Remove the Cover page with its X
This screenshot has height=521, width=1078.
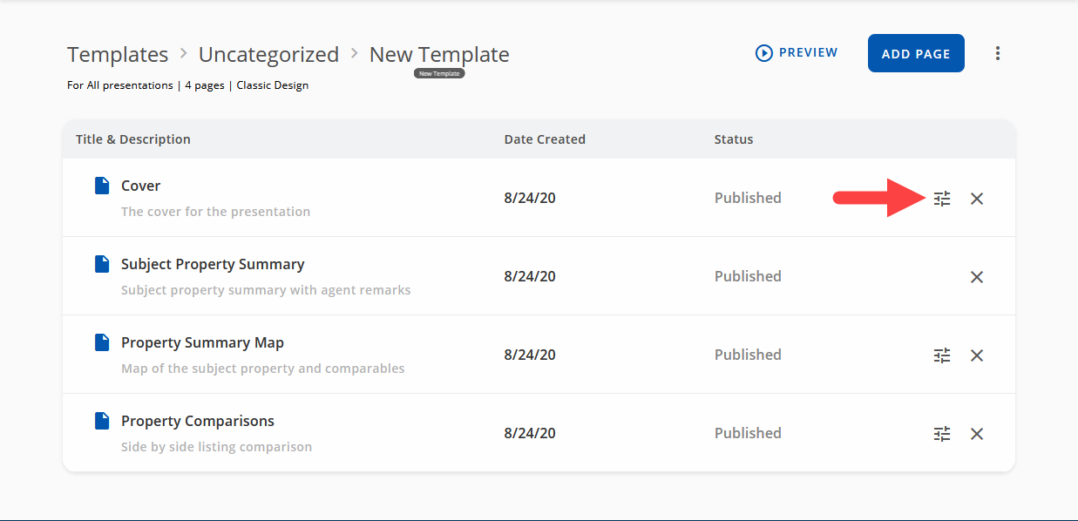976,199
